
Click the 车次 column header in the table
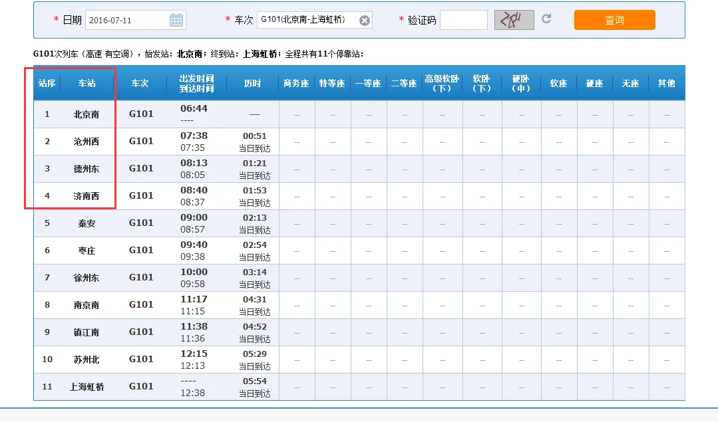140,83
